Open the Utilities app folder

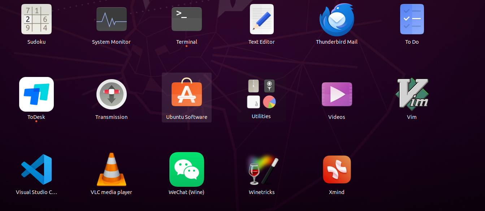262,94
